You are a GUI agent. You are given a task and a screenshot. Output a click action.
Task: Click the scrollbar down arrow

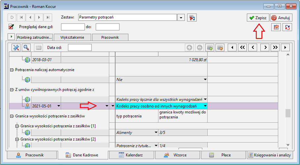[288, 145]
